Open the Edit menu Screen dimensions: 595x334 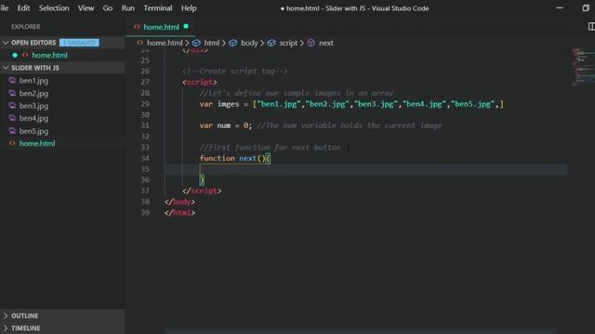click(23, 8)
